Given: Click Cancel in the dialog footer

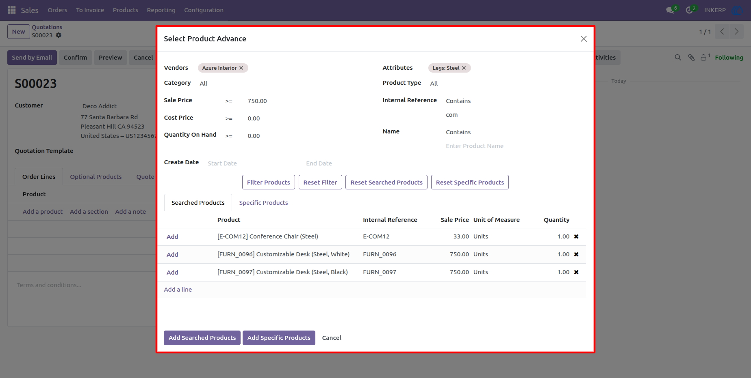Looking at the screenshot, I should [x=332, y=338].
